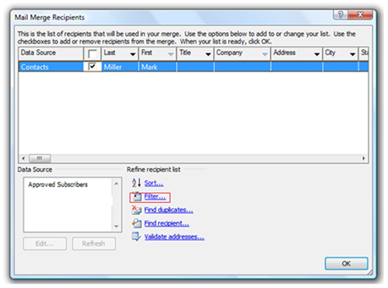388x288 pixels.
Task: Click the horizontal scrollbar thumb
Action: click(x=40, y=158)
